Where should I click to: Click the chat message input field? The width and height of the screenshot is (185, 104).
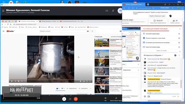tap(163, 93)
